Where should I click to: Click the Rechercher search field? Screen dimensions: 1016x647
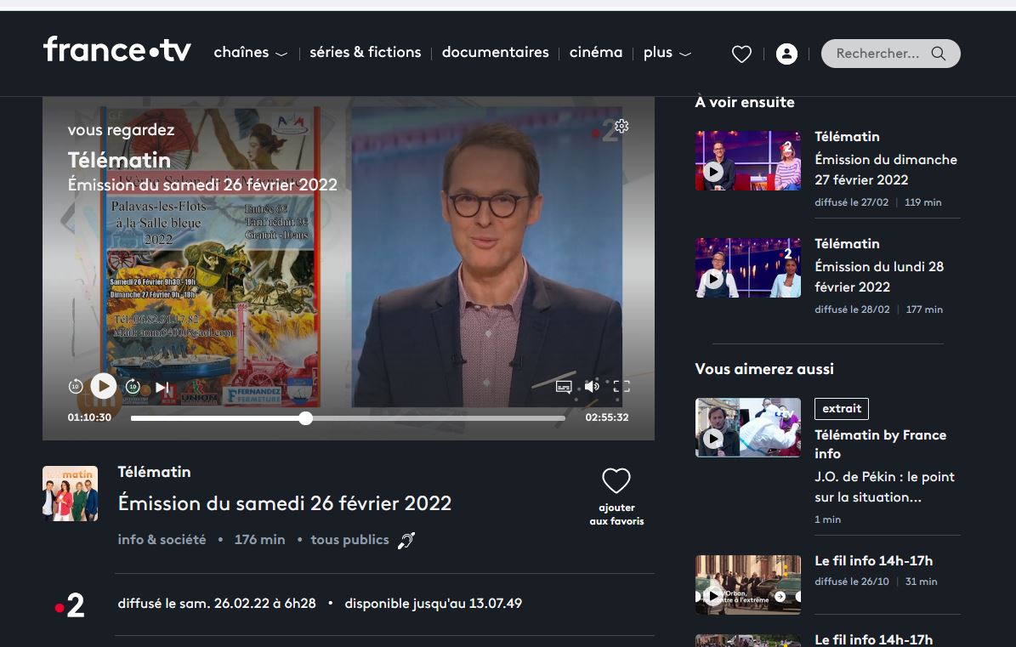(x=890, y=54)
